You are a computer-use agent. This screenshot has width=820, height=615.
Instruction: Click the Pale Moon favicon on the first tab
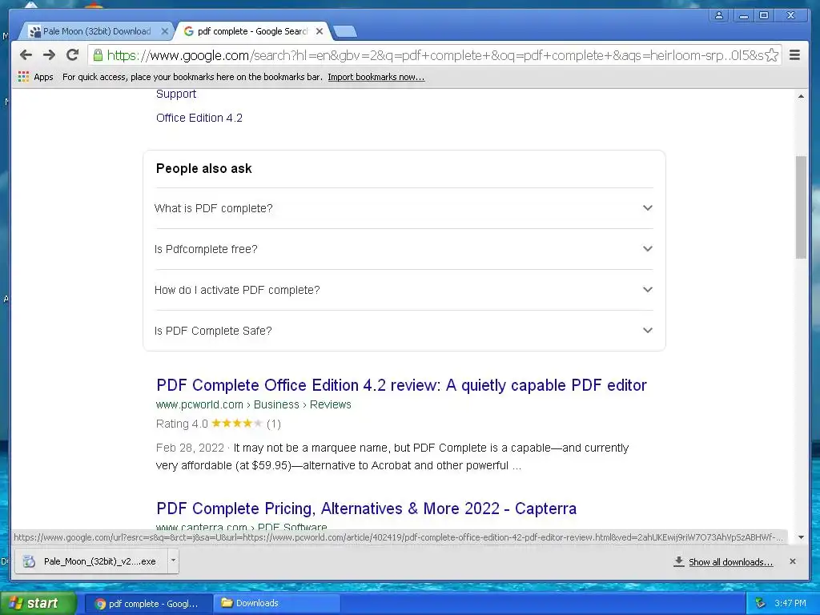pos(34,31)
